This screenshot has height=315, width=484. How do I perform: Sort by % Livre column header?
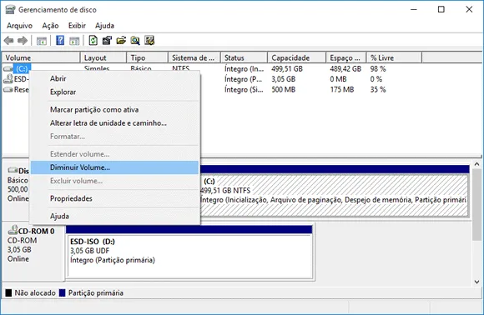click(x=394, y=57)
